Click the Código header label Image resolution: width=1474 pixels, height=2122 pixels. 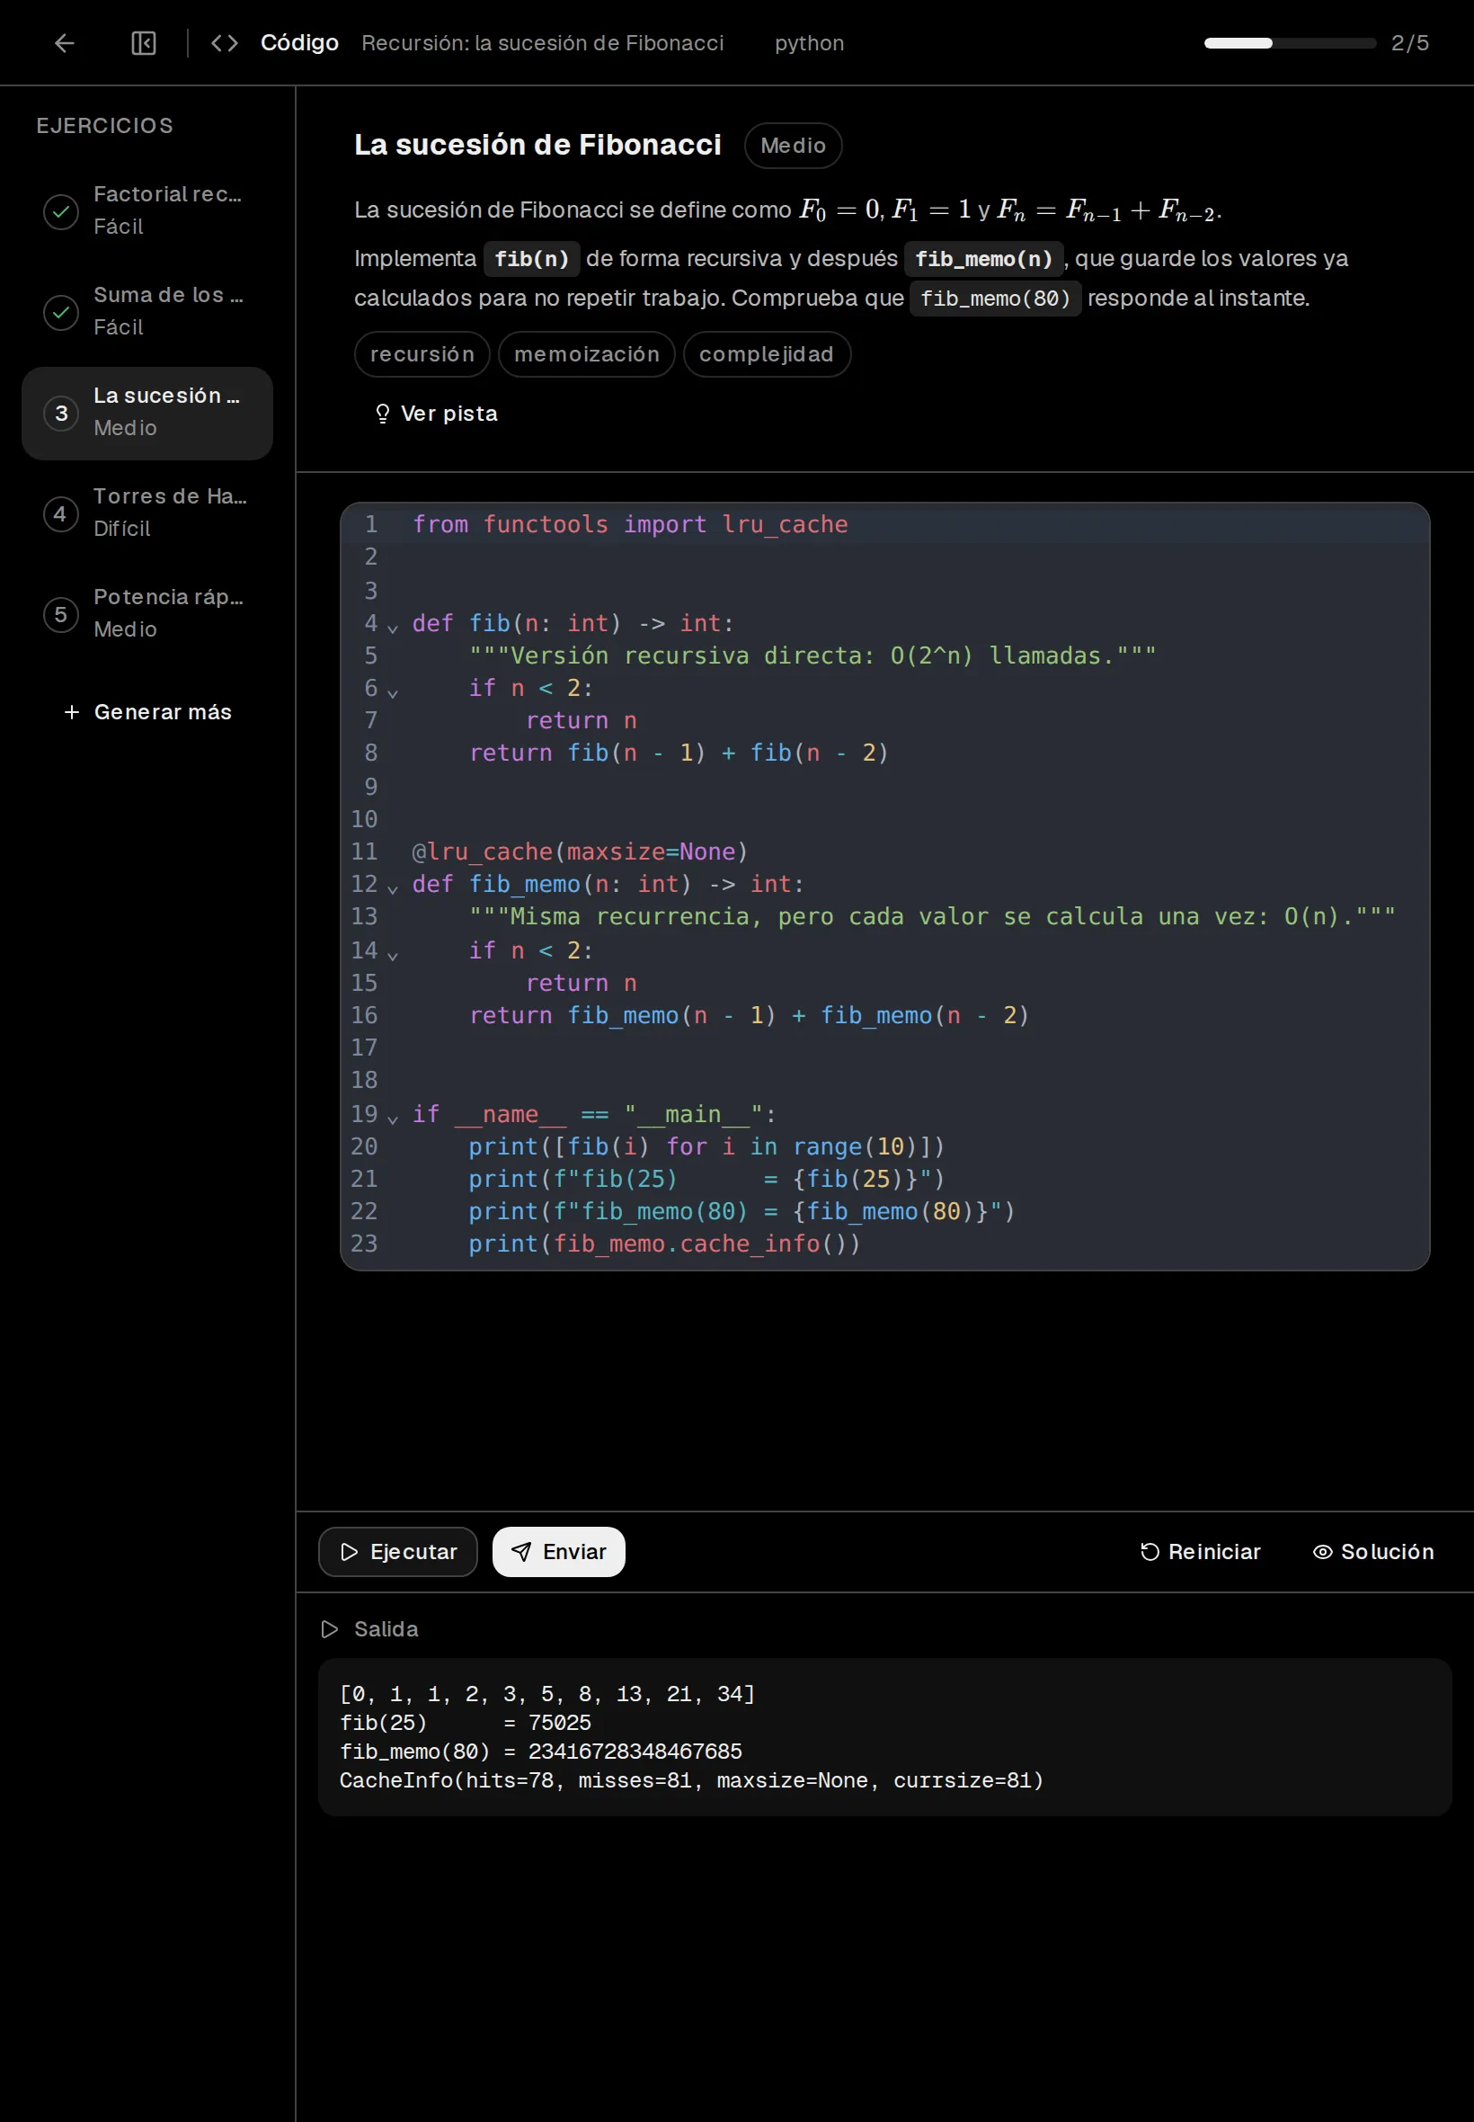[x=299, y=43]
